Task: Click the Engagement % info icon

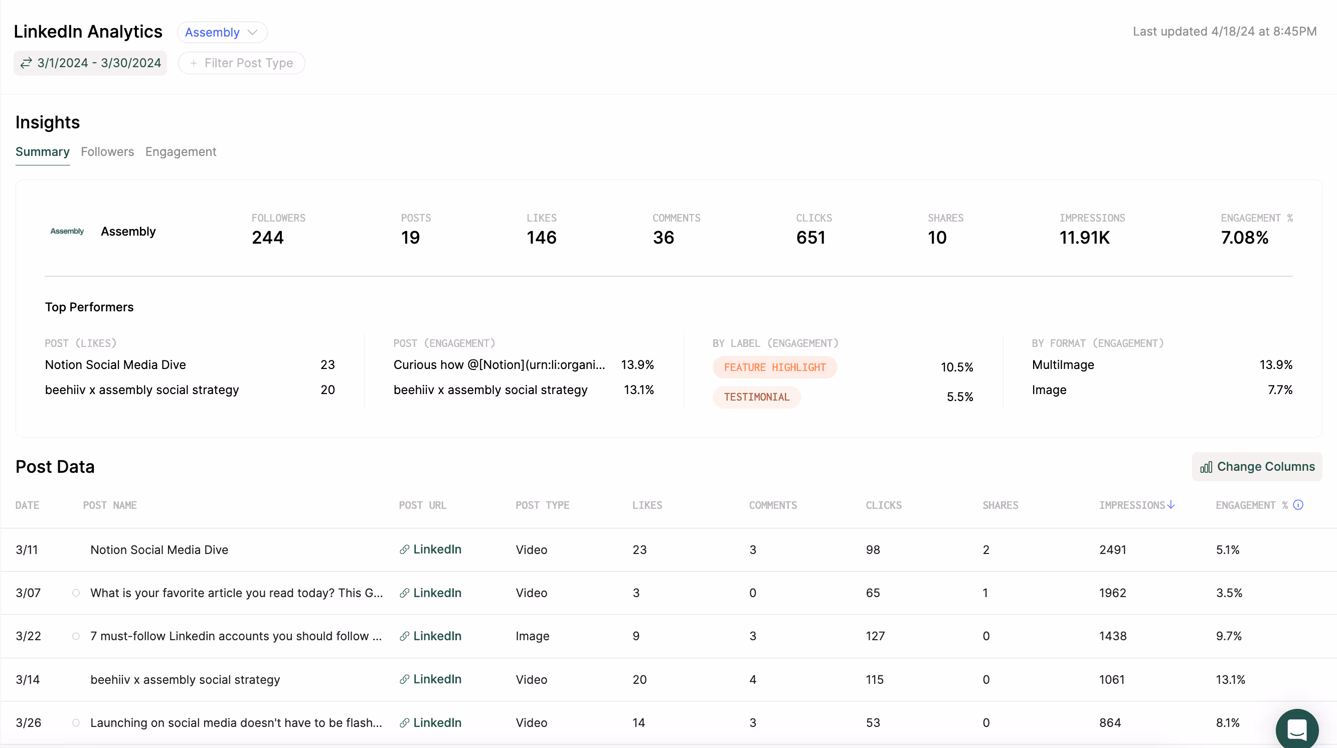Action: 1298,505
